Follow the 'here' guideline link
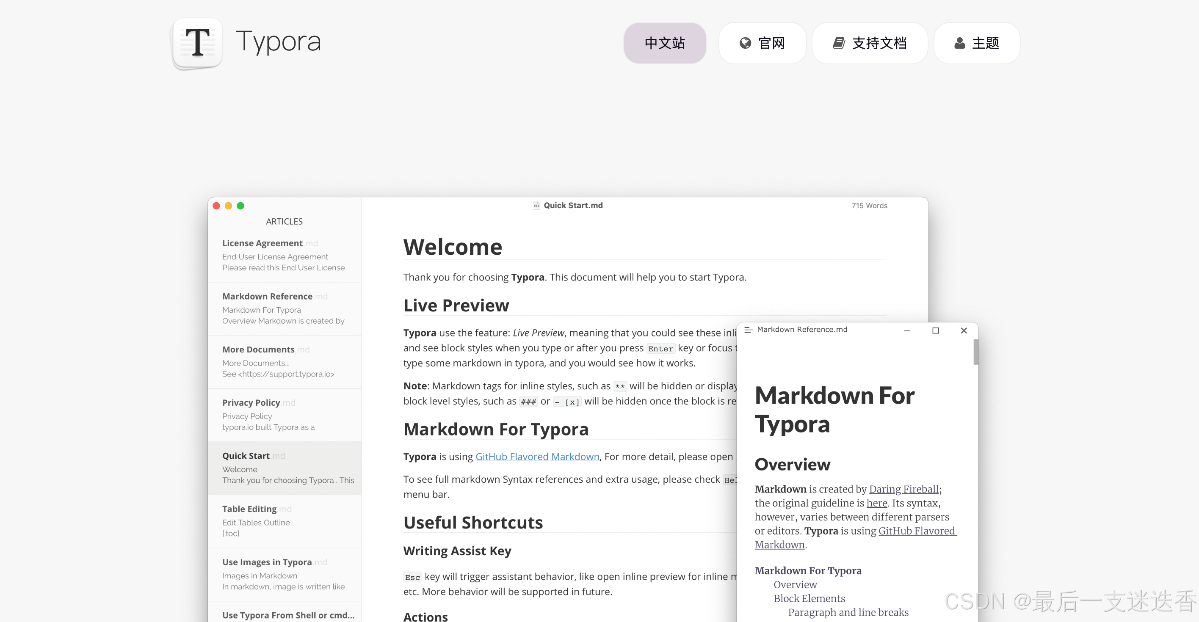The width and height of the screenshot is (1199, 622). (876, 503)
